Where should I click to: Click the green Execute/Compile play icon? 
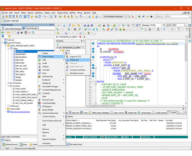pyautogui.click(x=57, y=29)
